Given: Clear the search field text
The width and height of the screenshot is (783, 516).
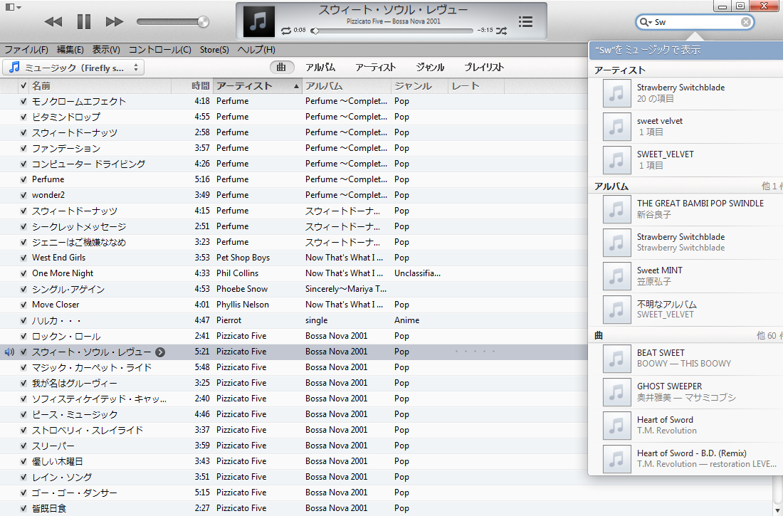Looking at the screenshot, I should [745, 22].
